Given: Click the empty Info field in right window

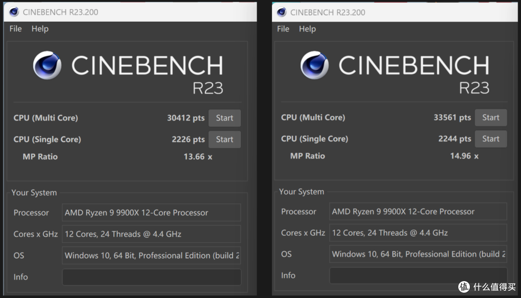Looking at the screenshot, I should tap(418, 275).
